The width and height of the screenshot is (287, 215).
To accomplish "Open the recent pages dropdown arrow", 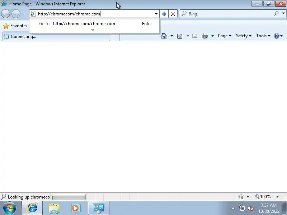I will (x=24, y=14).
